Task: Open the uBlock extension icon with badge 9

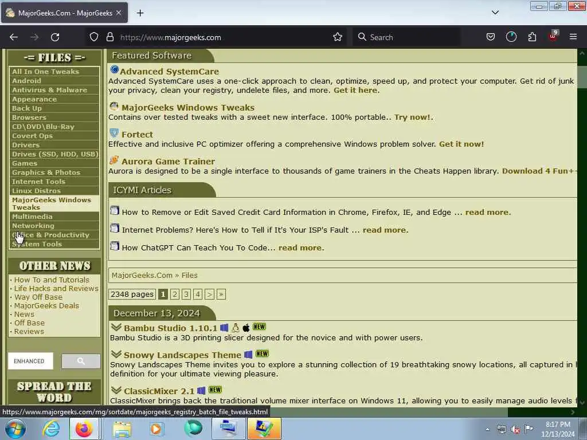Action: [x=553, y=36]
